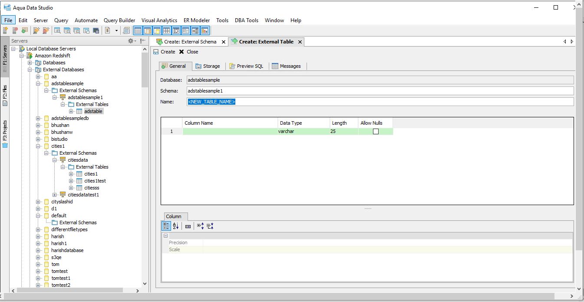Click the first highlighted grid-layout toolbar icon

click(138, 30)
